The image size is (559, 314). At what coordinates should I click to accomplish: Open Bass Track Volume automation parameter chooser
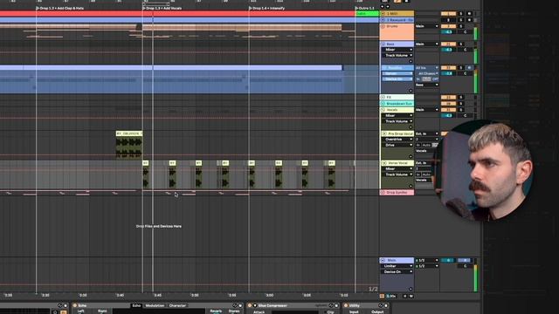[x=397, y=56]
